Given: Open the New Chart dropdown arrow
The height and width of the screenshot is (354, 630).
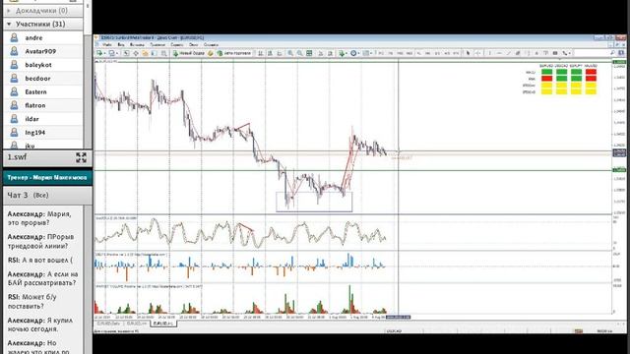Looking at the screenshot, I should (105, 53).
